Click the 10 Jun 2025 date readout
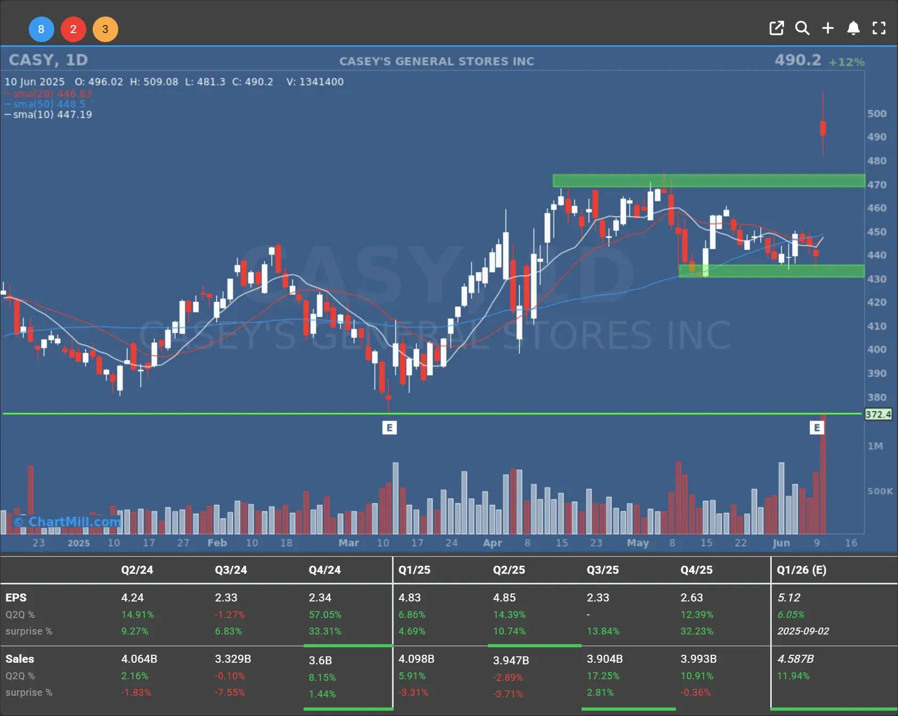The width and height of the screenshot is (898, 716). [35, 82]
